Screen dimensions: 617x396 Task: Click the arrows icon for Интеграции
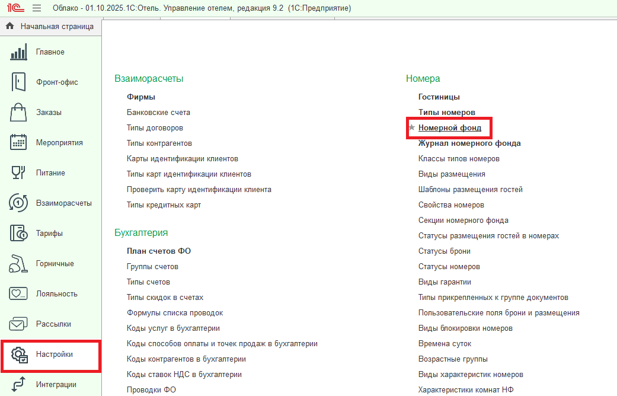coord(18,385)
